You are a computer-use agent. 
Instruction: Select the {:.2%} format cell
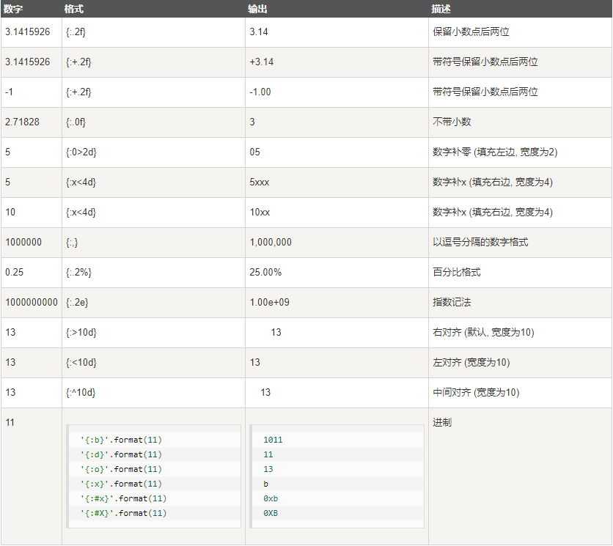[x=153, y=273]
